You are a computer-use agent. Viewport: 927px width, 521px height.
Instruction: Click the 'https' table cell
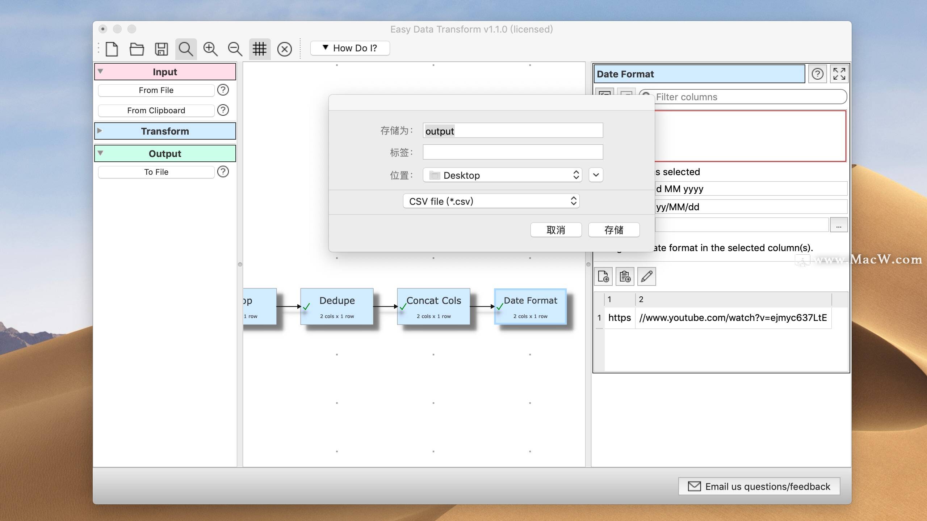(620, 318)
